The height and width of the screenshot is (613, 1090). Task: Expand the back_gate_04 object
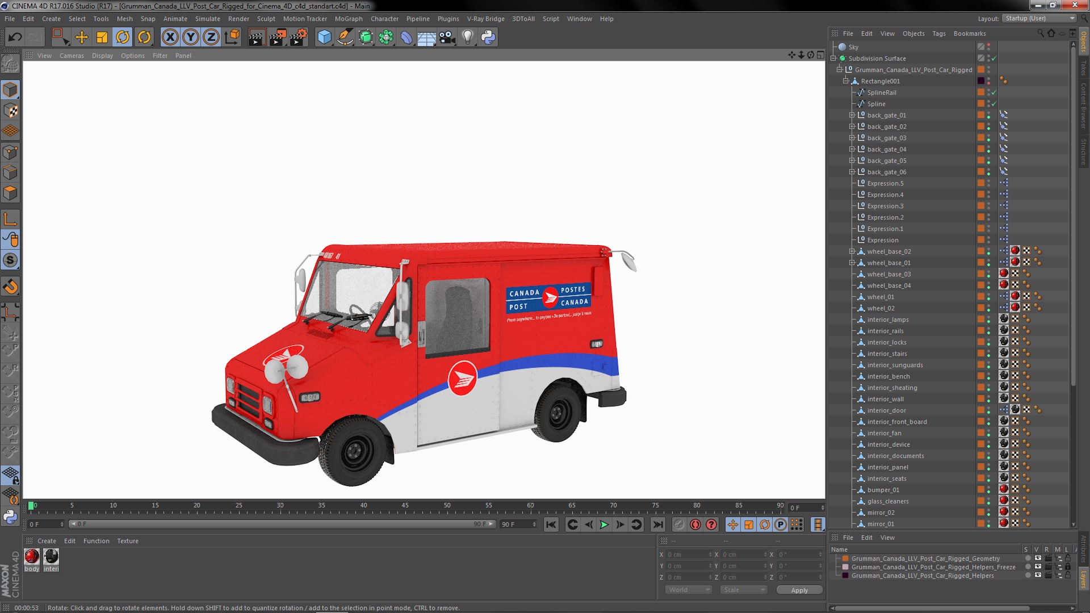pos(852,149)
